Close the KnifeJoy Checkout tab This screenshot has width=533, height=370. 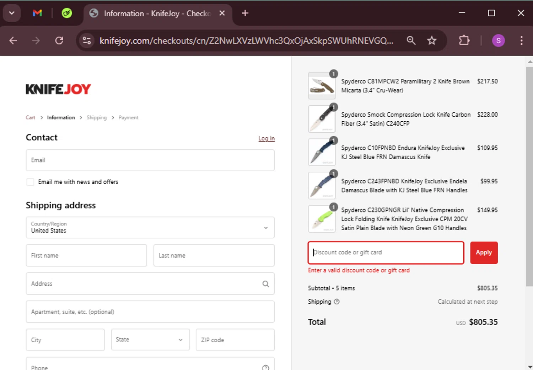pos(222,13)
